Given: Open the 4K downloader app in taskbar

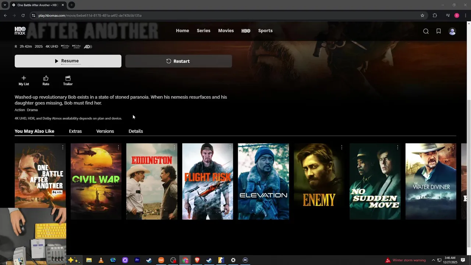Looking at the screenshot, I should 245,260.
